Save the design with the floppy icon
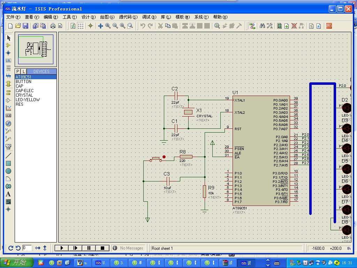357x268 pixels. [x=25, y=26]
